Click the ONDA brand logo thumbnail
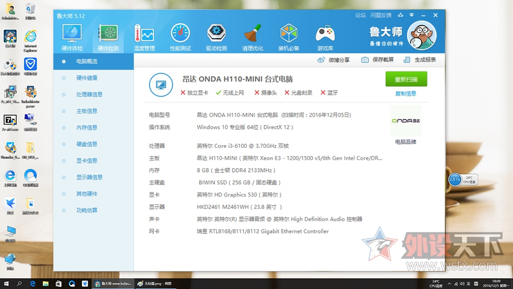 (406, 121)
